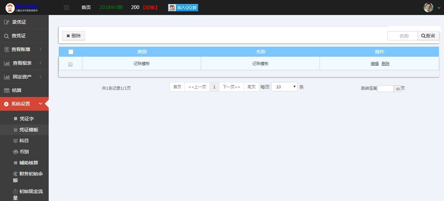Click the 尾页 pagination button

(x=252, y=87)
